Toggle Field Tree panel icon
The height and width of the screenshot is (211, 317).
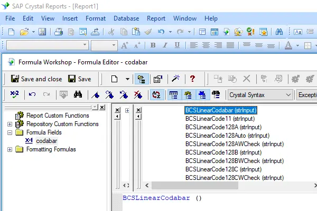click(x=174, y=95)
